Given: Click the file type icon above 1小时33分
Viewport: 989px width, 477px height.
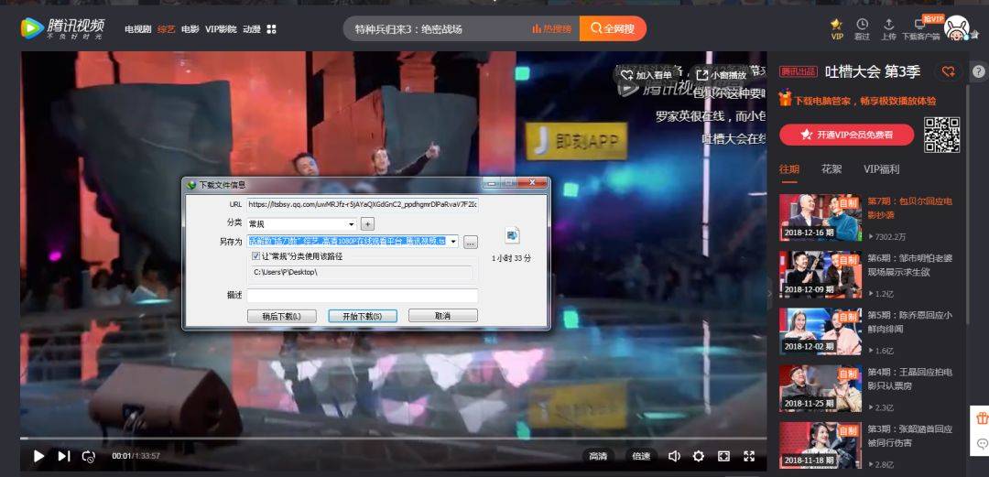Looking at the screenshot, I should point(512,236).
